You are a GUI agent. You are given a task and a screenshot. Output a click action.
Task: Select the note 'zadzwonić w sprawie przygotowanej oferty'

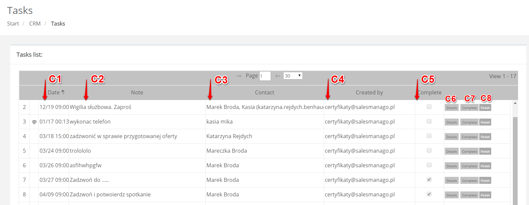[x=123, y=136]
